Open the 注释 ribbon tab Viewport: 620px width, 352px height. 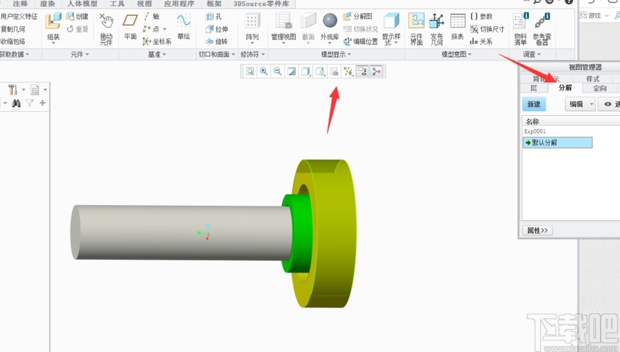(x=20, y=3)
